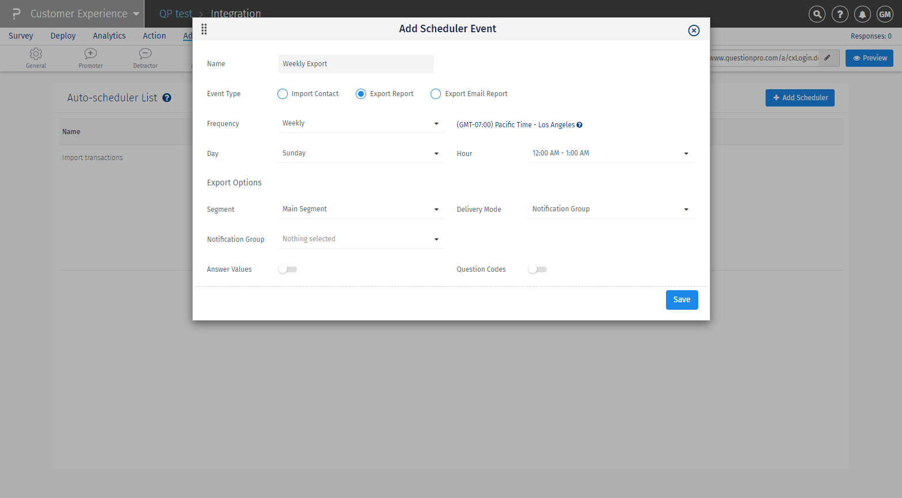Open the Analytics menu tab
Image resolution: width=902 pixels, height=498 pixels.
(x=109, y=36)
